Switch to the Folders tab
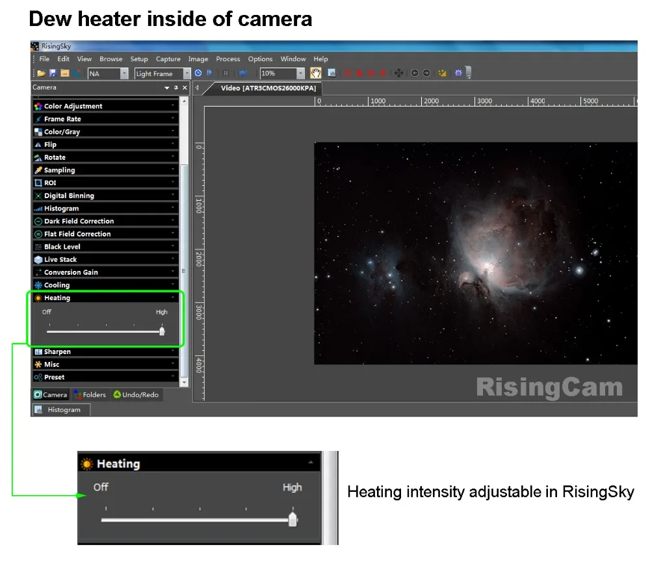The height and width of the screenshot is (562, 650). tap(90, 394)
